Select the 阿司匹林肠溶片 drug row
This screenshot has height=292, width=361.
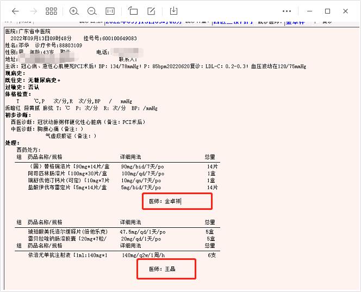tap(122, 173)
